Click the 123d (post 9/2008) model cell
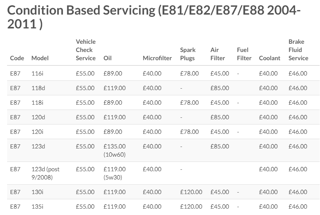Viewport: 320px width, 215px height. coord(46,173)
